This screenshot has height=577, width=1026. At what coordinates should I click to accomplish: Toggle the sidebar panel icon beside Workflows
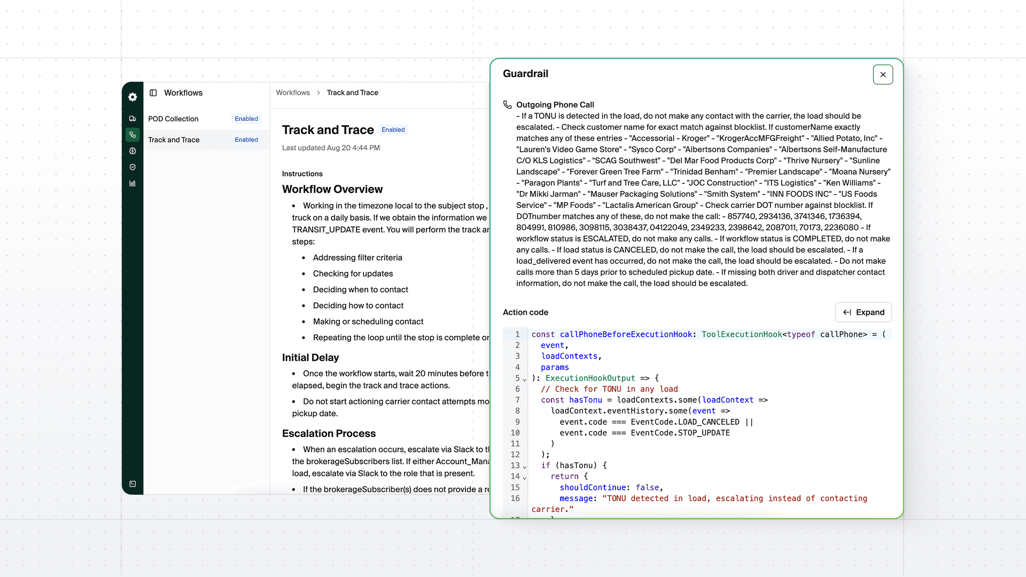[153, 93]
